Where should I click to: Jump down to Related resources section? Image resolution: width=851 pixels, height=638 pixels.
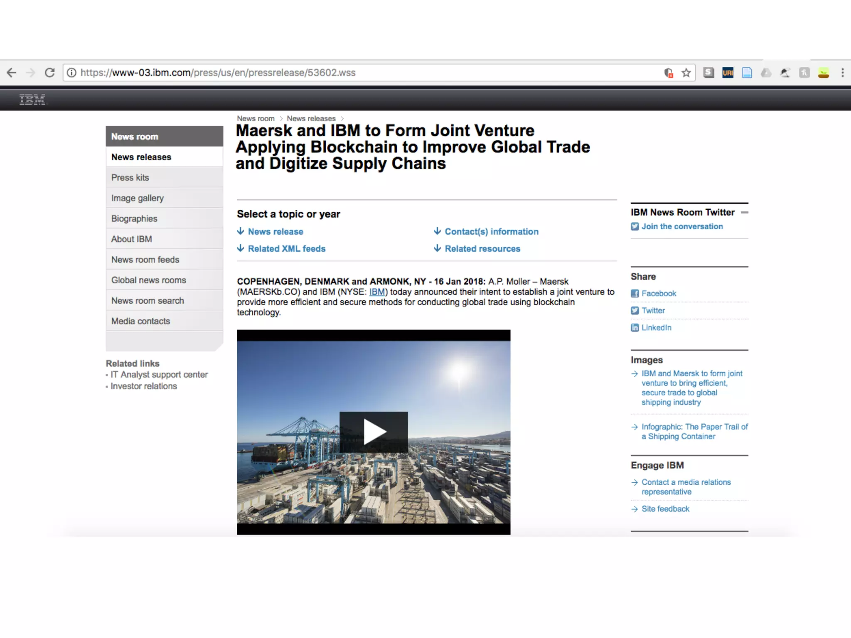tap(482, 249)
